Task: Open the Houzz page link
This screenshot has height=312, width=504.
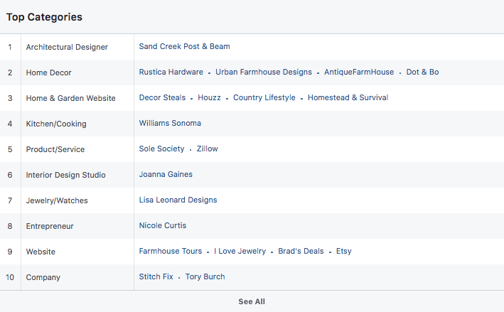Action: click(x=209, y=98)
